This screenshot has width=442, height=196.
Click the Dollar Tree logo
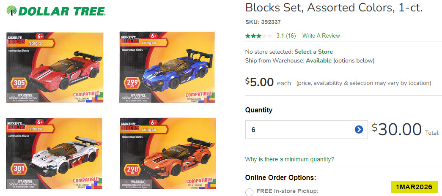coord(56,11)
